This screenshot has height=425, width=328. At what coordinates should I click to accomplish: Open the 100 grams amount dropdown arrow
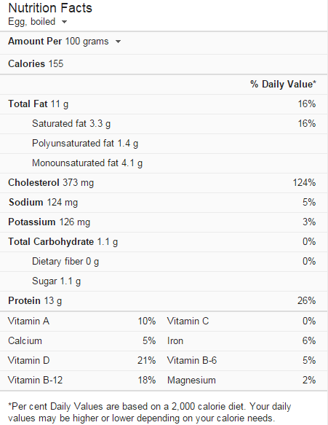(x=118, y=42)
